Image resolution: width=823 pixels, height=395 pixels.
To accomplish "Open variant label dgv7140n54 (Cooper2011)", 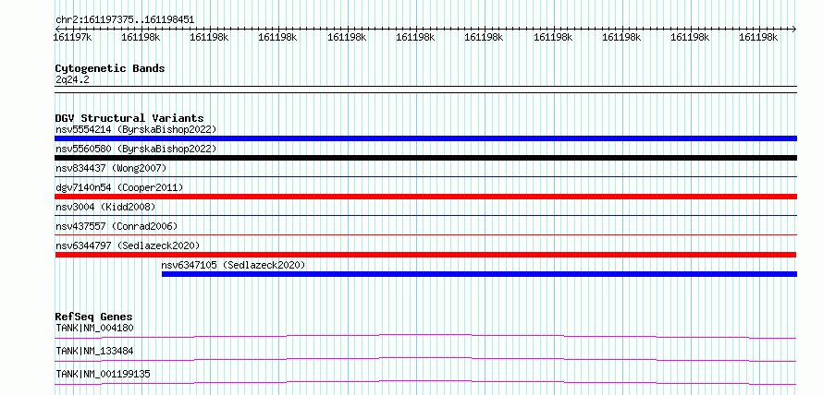I will click(x=119, y=187).
